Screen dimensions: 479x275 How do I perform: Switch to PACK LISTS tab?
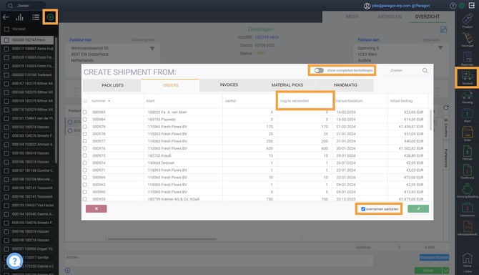[x=112, y=85]
